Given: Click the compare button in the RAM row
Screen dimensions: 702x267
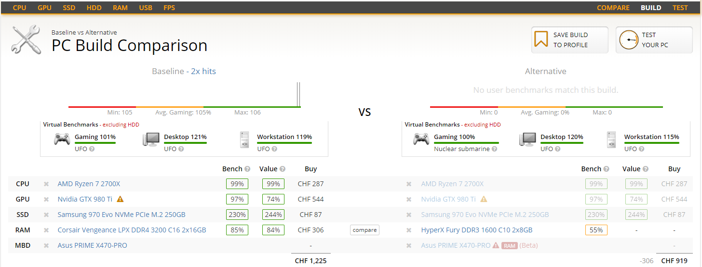Looking at the screenshot, I should pos(364,230).
